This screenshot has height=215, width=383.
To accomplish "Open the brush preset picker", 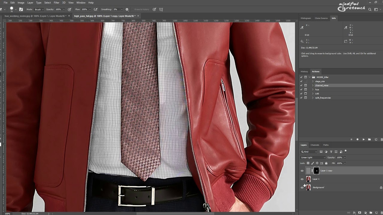I will (x=16, y=9).
